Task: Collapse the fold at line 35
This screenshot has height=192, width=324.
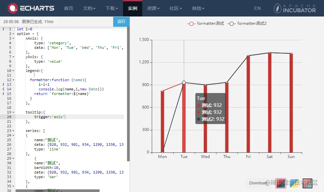Action: (14, 186)
